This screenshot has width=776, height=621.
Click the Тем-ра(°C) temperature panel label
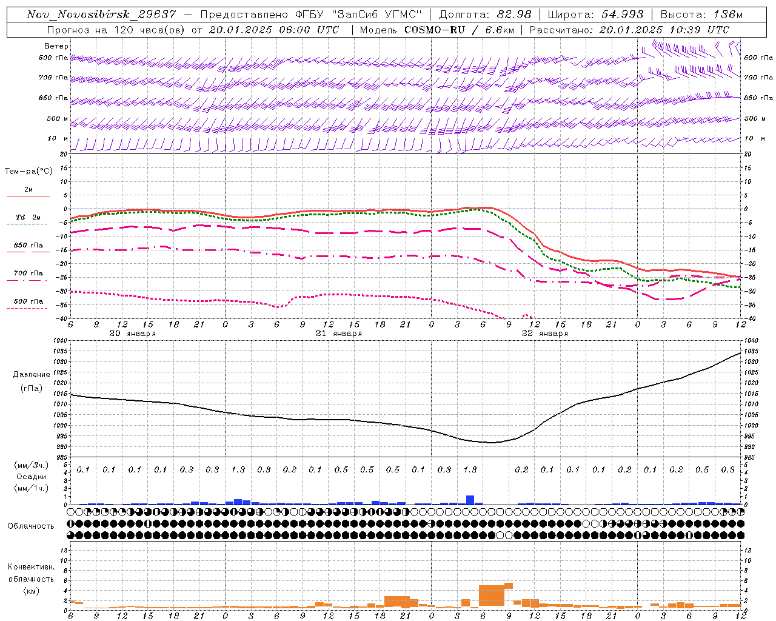(28, 172)
